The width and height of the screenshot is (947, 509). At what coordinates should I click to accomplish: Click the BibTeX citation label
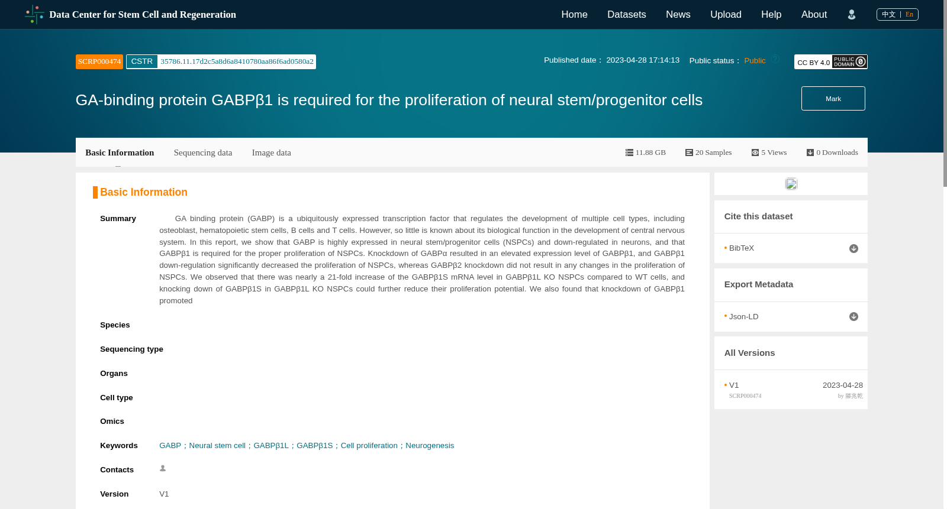742,248
